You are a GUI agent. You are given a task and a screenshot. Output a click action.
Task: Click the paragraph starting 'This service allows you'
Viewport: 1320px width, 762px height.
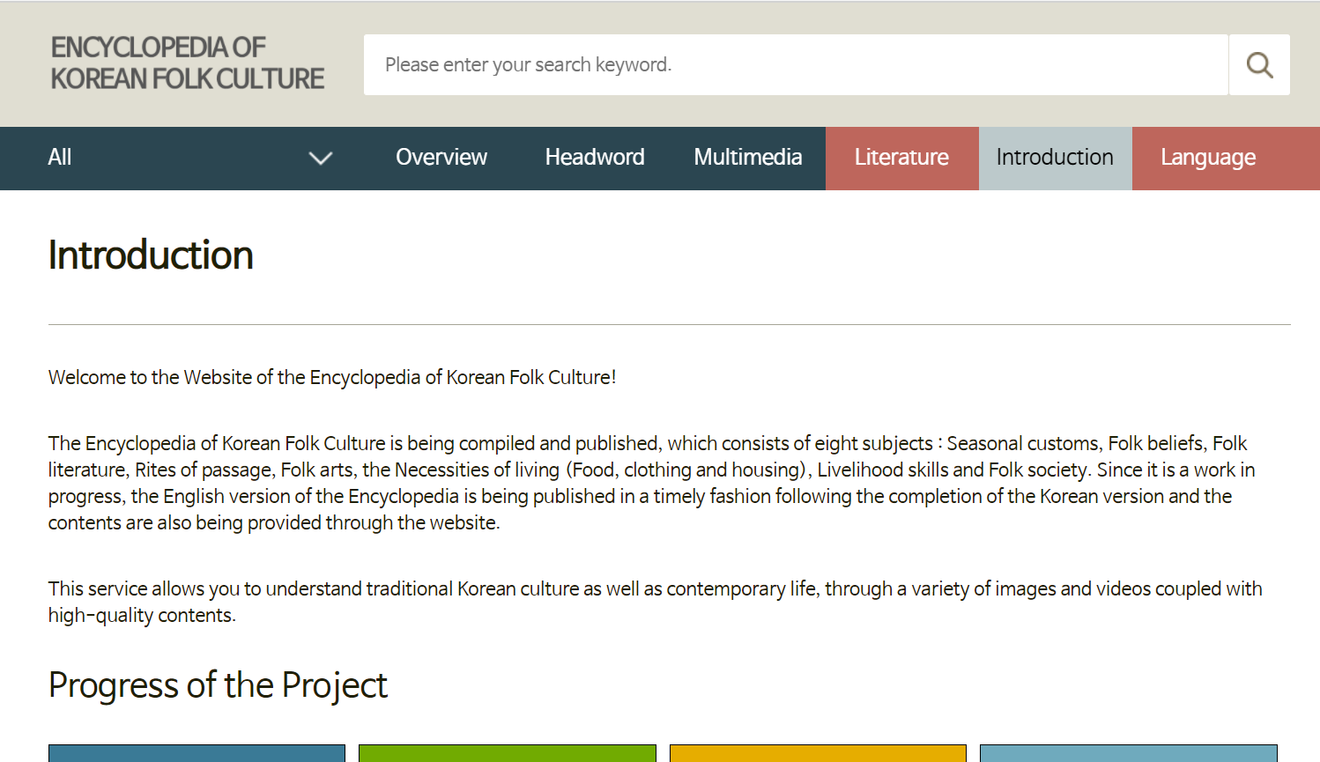pyautogui.click(x=656, y=602)
